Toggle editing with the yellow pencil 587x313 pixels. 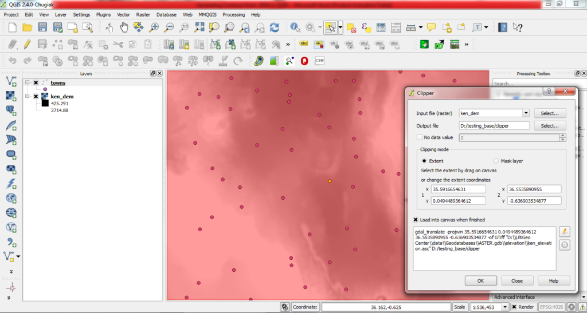point(27,45)
